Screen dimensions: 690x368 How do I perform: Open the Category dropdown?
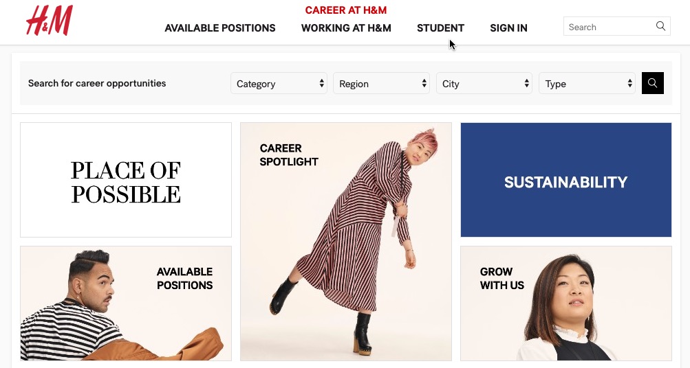(x=279, y=84)
